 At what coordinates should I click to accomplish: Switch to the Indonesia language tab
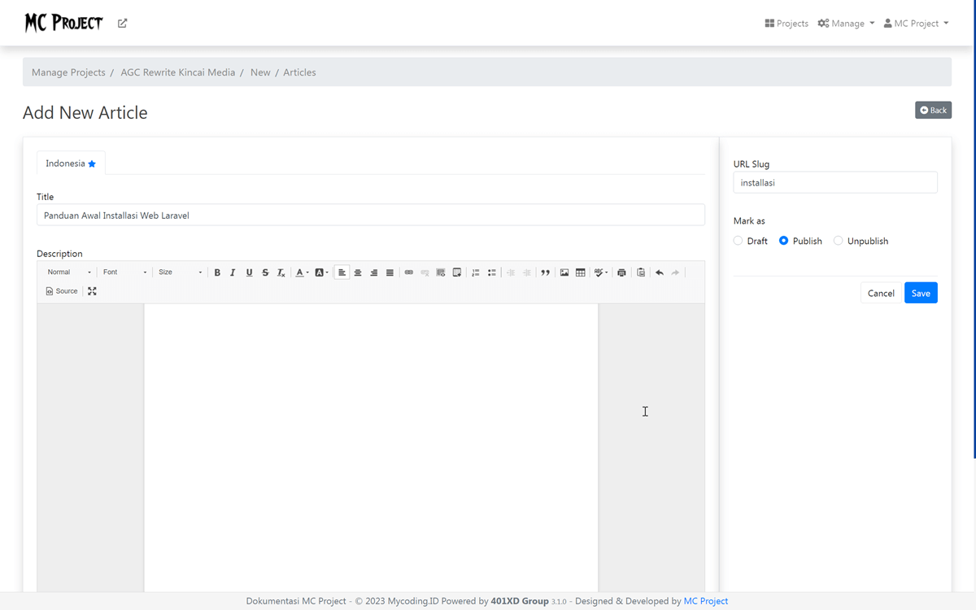coord(71,163)
